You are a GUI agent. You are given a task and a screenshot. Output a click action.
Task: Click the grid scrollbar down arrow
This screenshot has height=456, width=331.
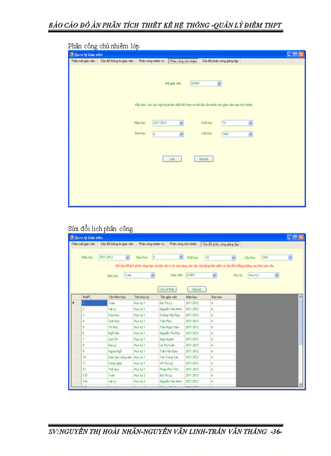pos(300,385)
